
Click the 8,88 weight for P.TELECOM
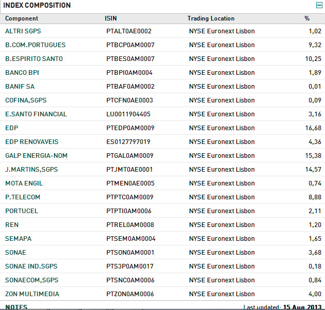[315, 197]
